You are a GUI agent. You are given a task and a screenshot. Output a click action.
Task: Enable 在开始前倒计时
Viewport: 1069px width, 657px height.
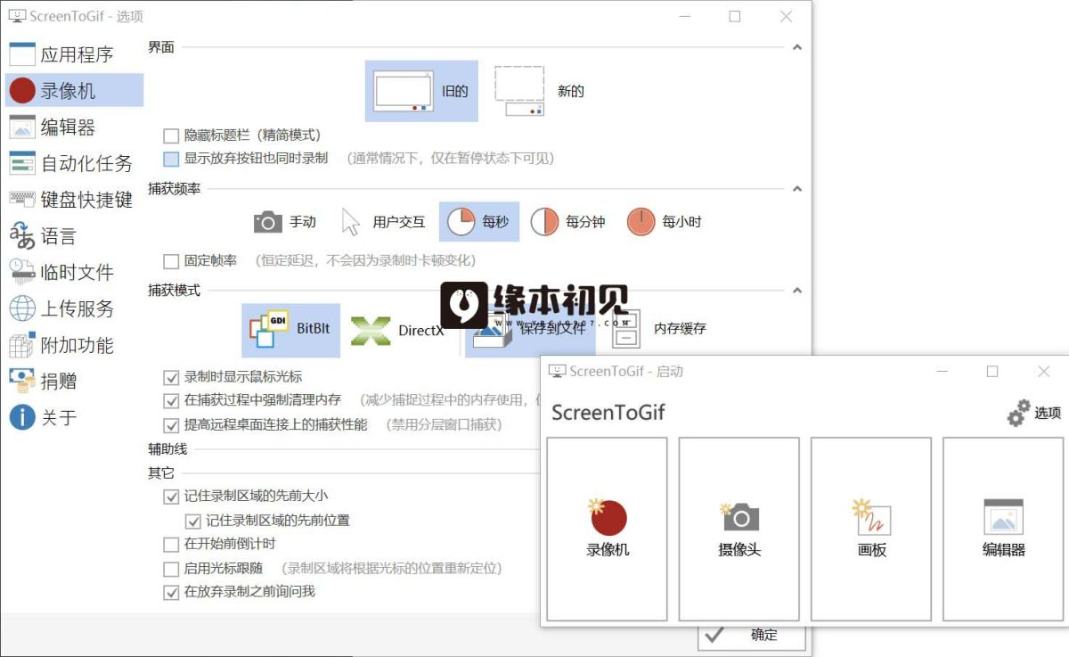171,545
